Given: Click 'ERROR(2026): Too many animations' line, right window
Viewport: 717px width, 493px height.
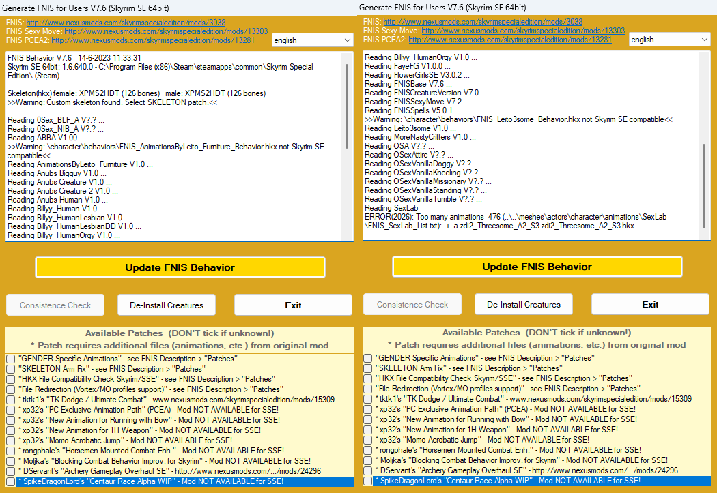Looking at the screenshot, I should pos(516,222).
